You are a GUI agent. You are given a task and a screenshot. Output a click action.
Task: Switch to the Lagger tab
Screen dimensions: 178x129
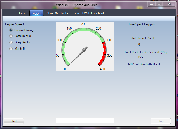[x=36, y=13]
